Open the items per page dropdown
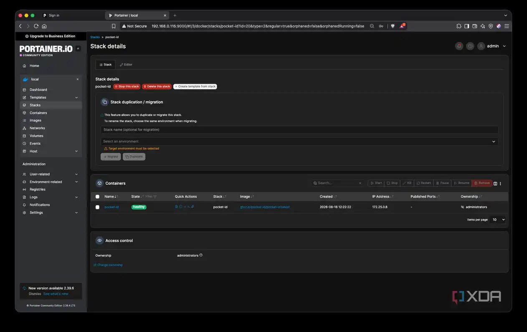Image resolution: width=527 pixels, height=332 pixels. [498, 220]
